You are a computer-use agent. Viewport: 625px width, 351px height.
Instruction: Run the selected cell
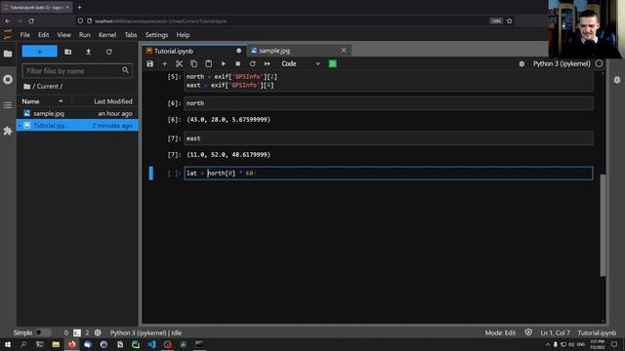pos(224,63)
